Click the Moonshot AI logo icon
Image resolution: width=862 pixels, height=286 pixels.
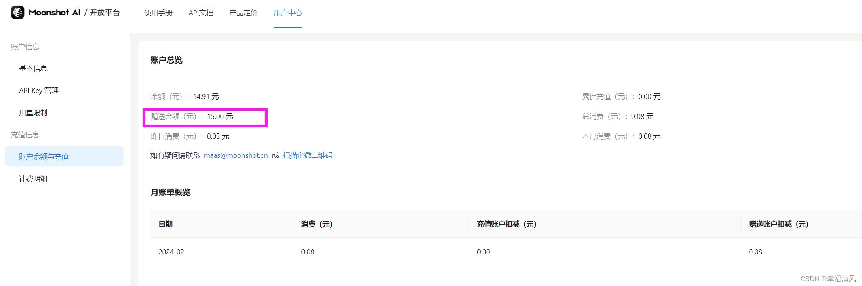click(18, 13)
